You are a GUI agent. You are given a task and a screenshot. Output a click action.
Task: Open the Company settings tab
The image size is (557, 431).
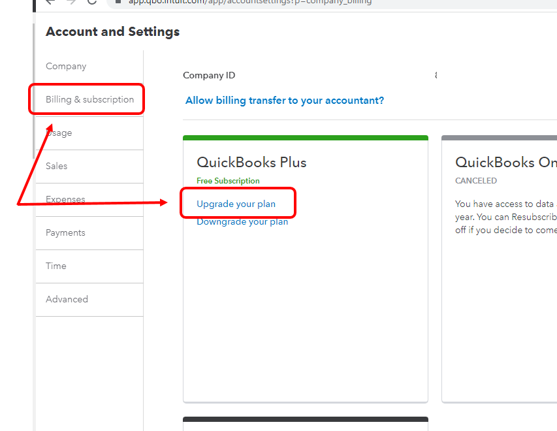pyautogui.click(x=66, y=66)
